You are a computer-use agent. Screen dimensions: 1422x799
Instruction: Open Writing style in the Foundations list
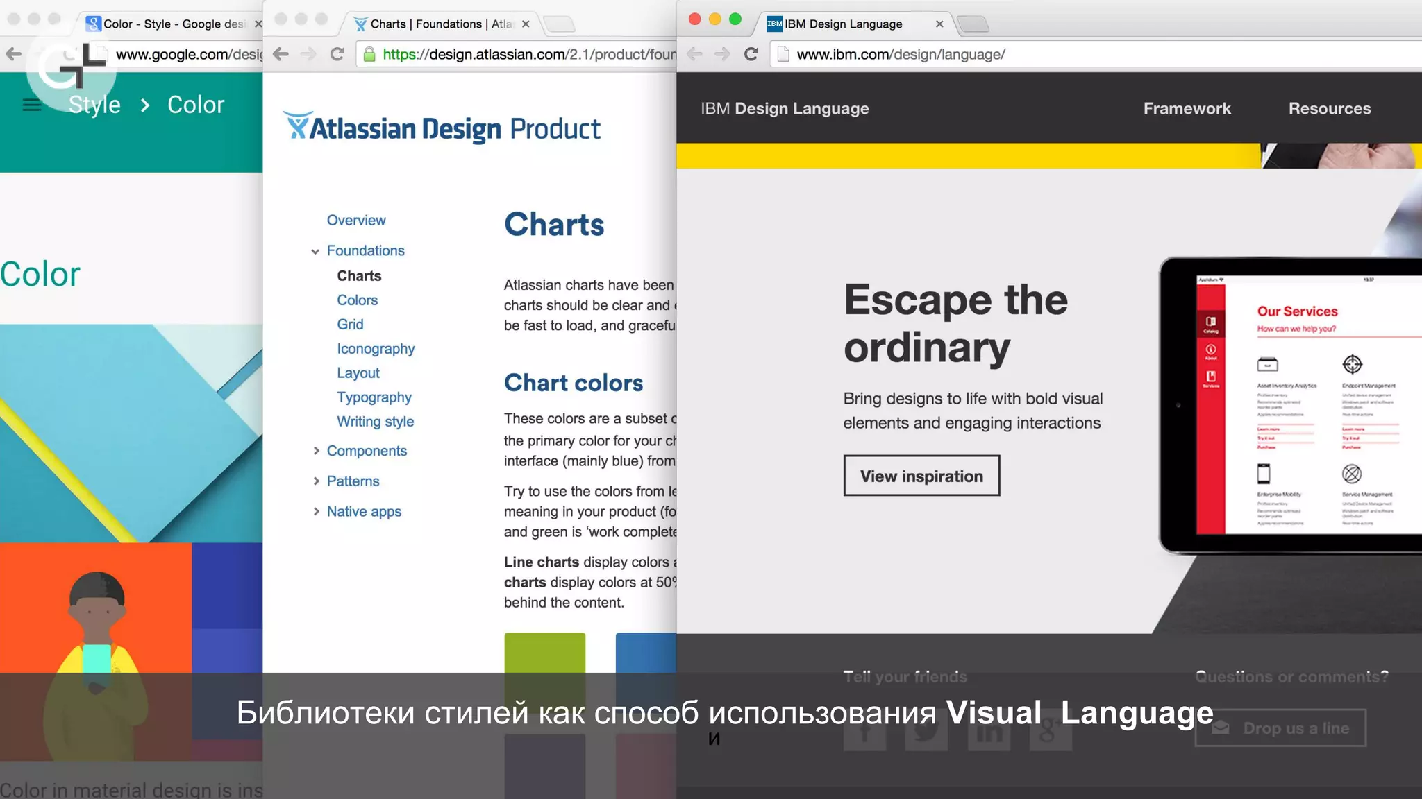pos(375,422)
